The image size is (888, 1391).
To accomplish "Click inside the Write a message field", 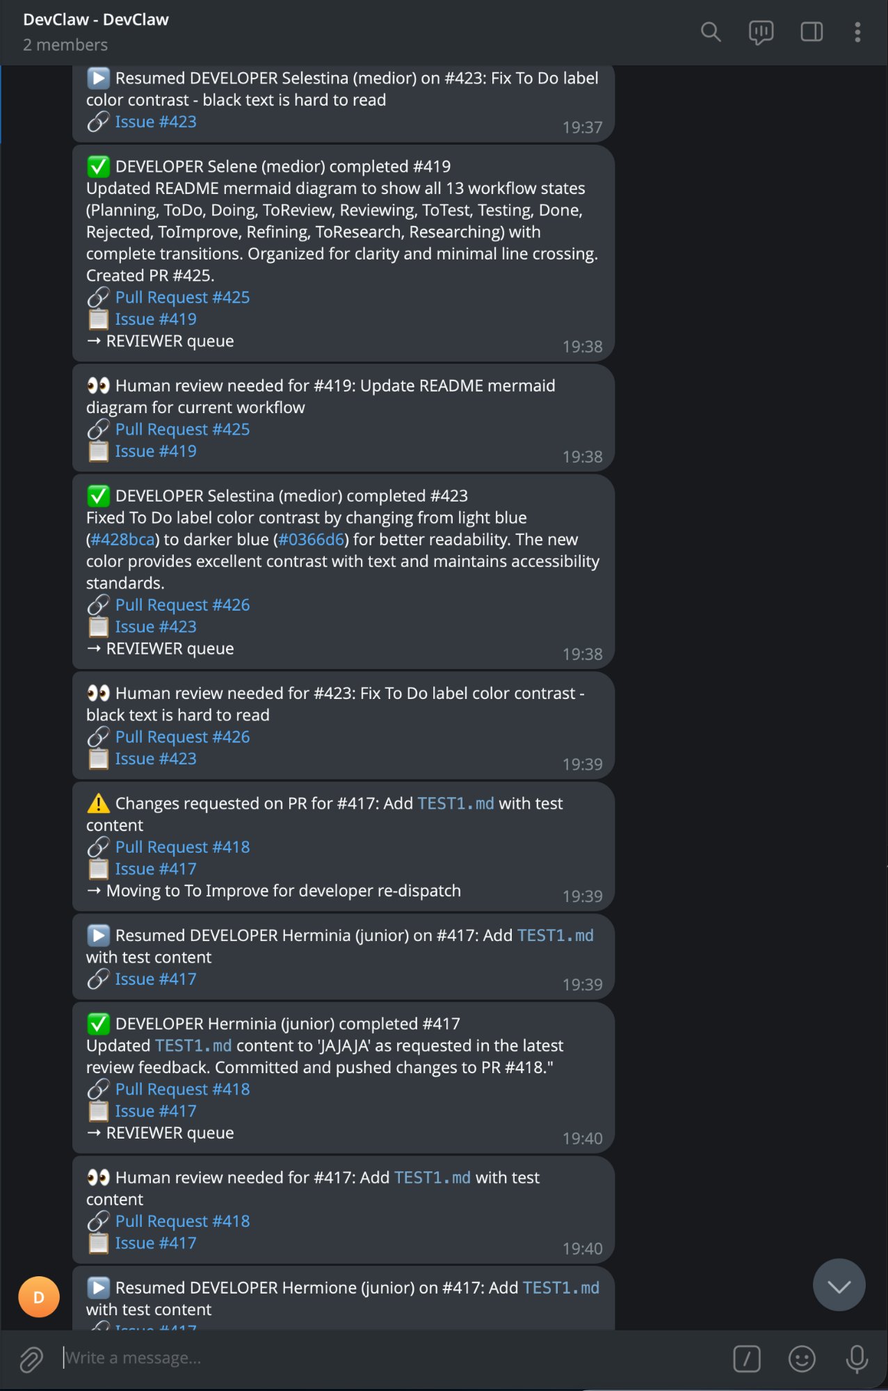I will point(278,1357).
